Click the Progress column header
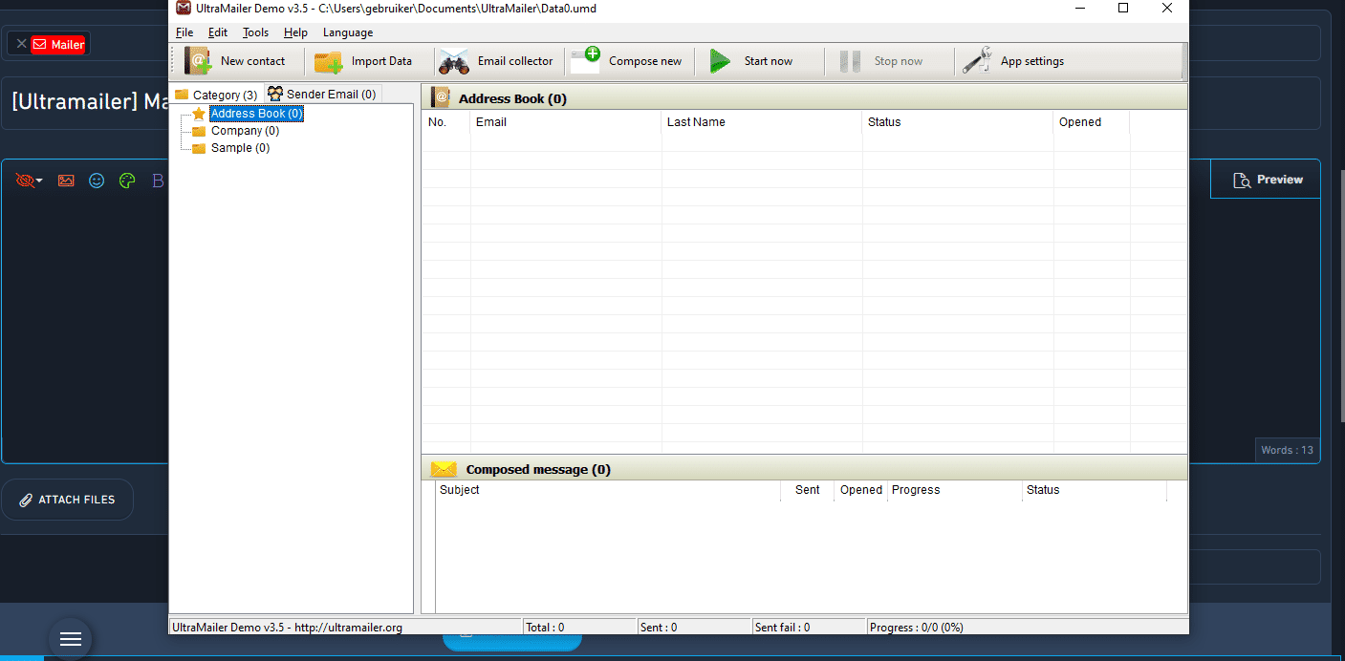This screenshot has width=1345, height=661. tap(955, 490)
